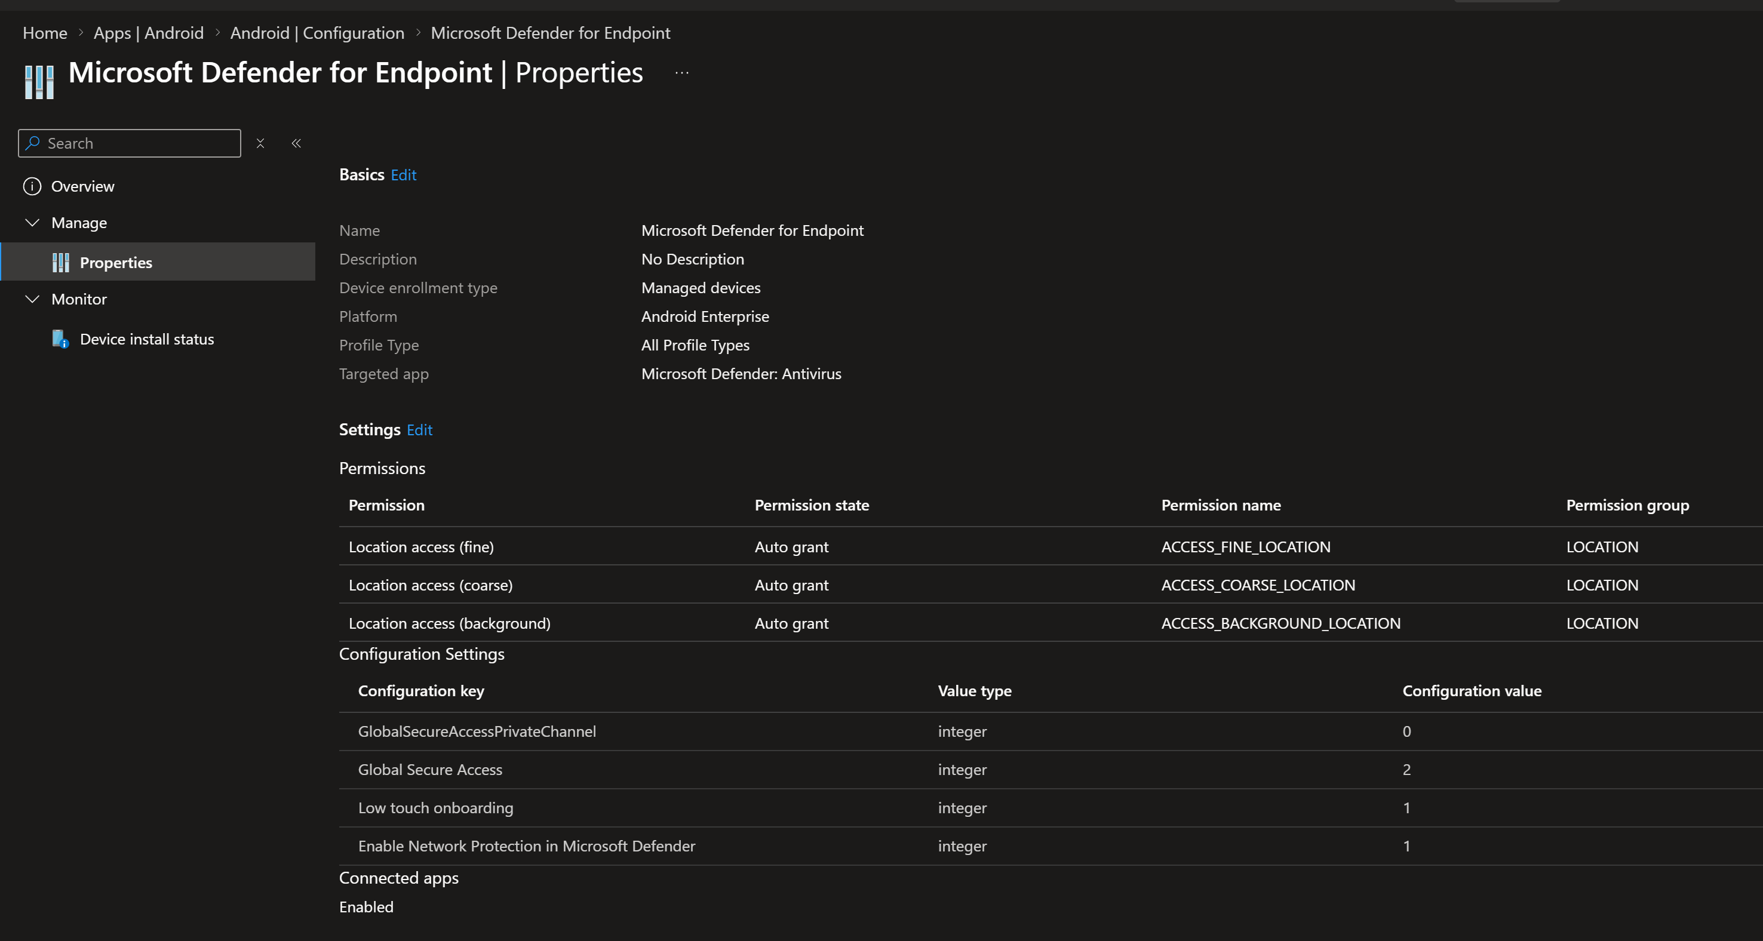Sort by Permission state column header
The image size is (1763, 941).
click(x=812, y=505)
